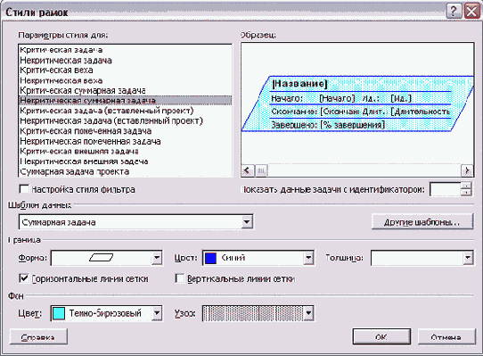This screenshot has height=356, width=483.
Task: Click the Другие шаблоны button
Action: click(x=422, y=222)
